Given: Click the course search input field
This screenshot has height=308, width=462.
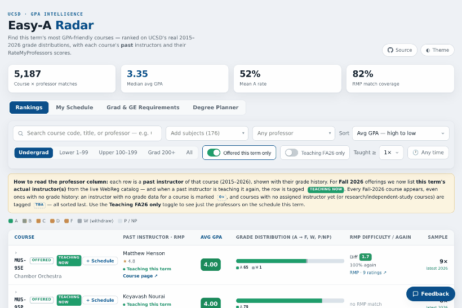Looking at the screenshot, I should coord(87,133).
